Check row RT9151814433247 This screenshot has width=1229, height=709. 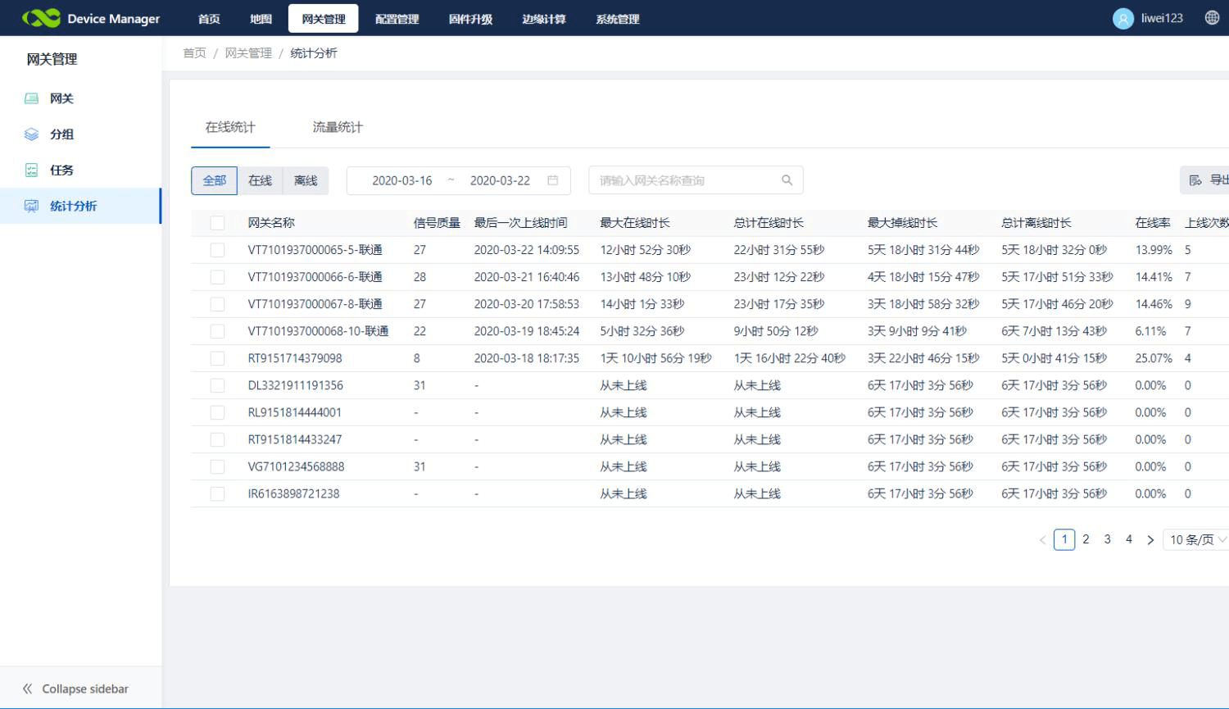tap(217, 439)
